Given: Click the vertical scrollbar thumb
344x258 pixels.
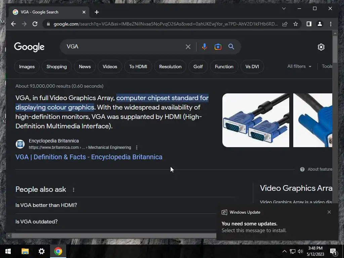Looking at the screenshot, I should coord(335,49).
